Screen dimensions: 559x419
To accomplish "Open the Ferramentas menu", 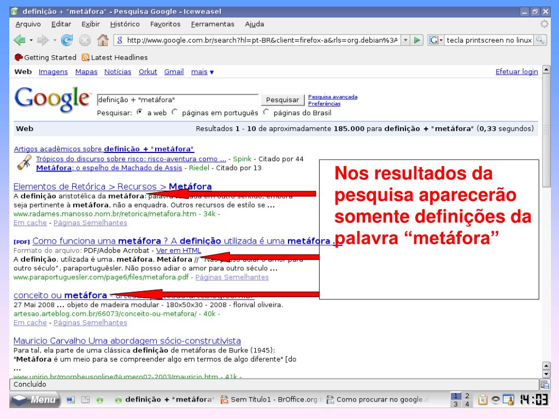I will [x=213, y=24].
